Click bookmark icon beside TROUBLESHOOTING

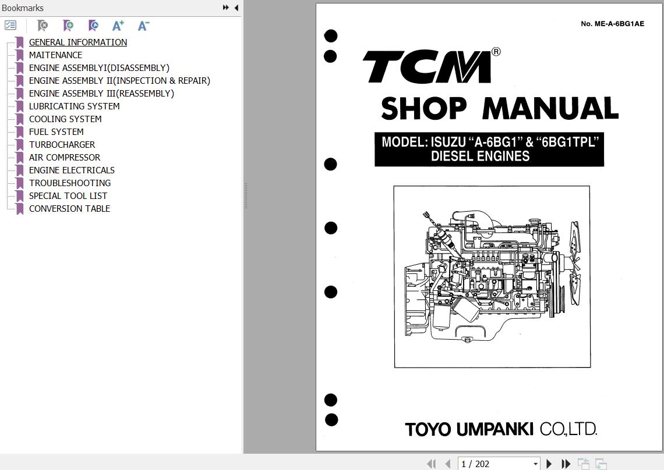19,183
